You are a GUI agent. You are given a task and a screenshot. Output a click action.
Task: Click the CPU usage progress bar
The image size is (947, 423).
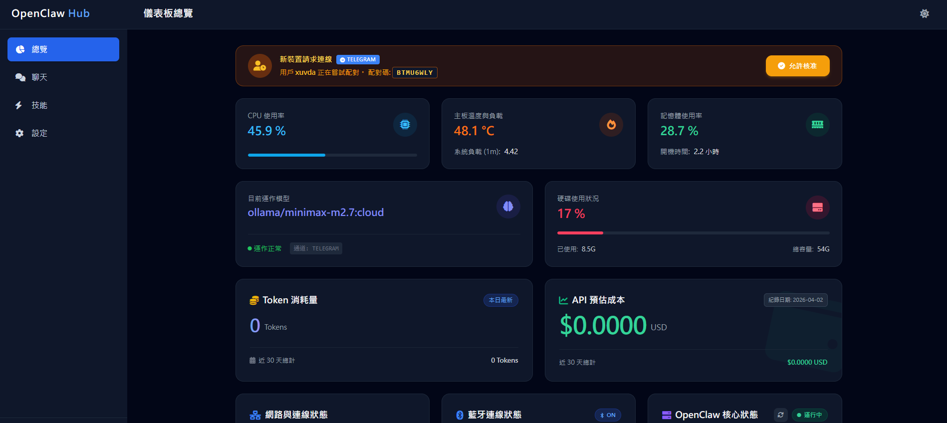[x=332, y=155]
